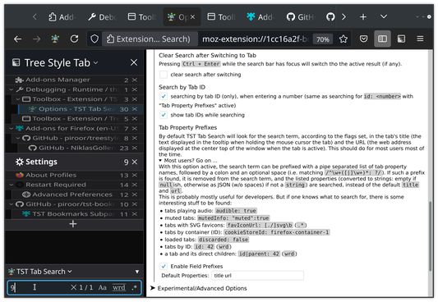
Task: Click the options page vertical scrollbar
Action: 431,236
